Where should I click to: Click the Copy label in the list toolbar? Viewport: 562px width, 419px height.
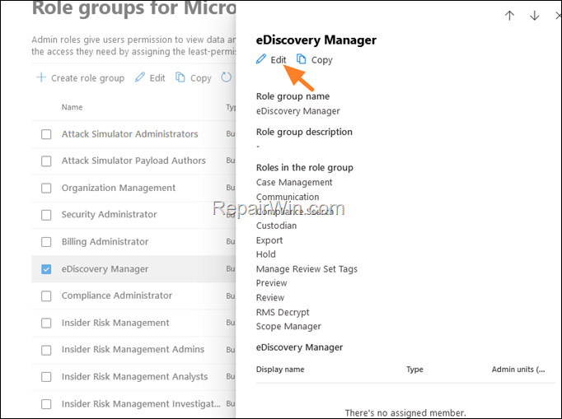[x=201, y=78]
